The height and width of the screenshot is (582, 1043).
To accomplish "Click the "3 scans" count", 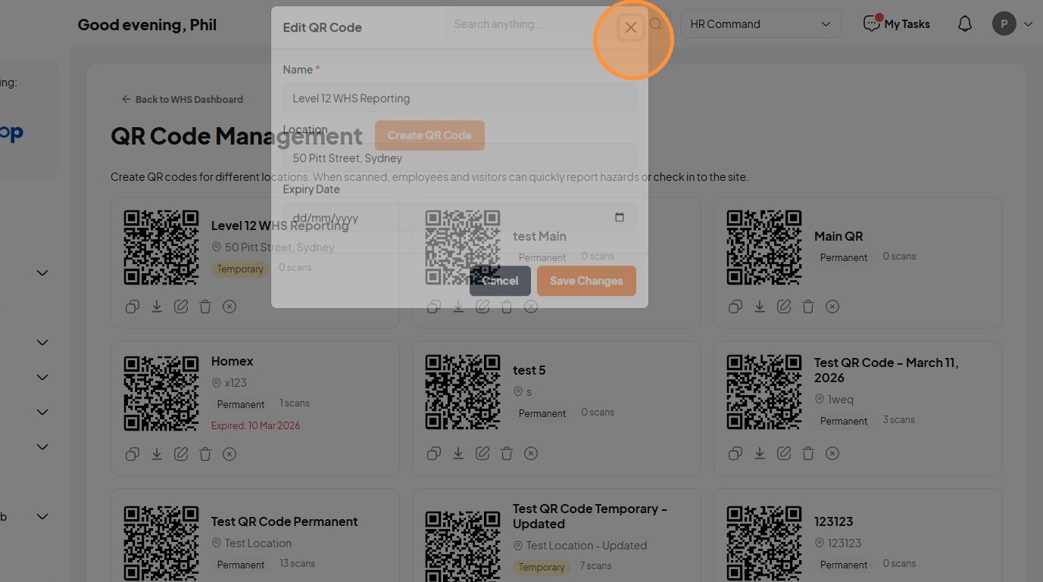I will [x=898, y=419].
